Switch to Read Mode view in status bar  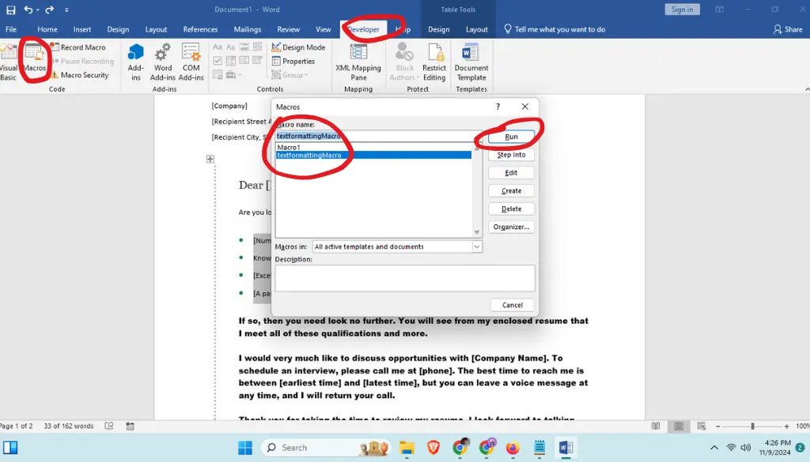[x=656, y=426]
